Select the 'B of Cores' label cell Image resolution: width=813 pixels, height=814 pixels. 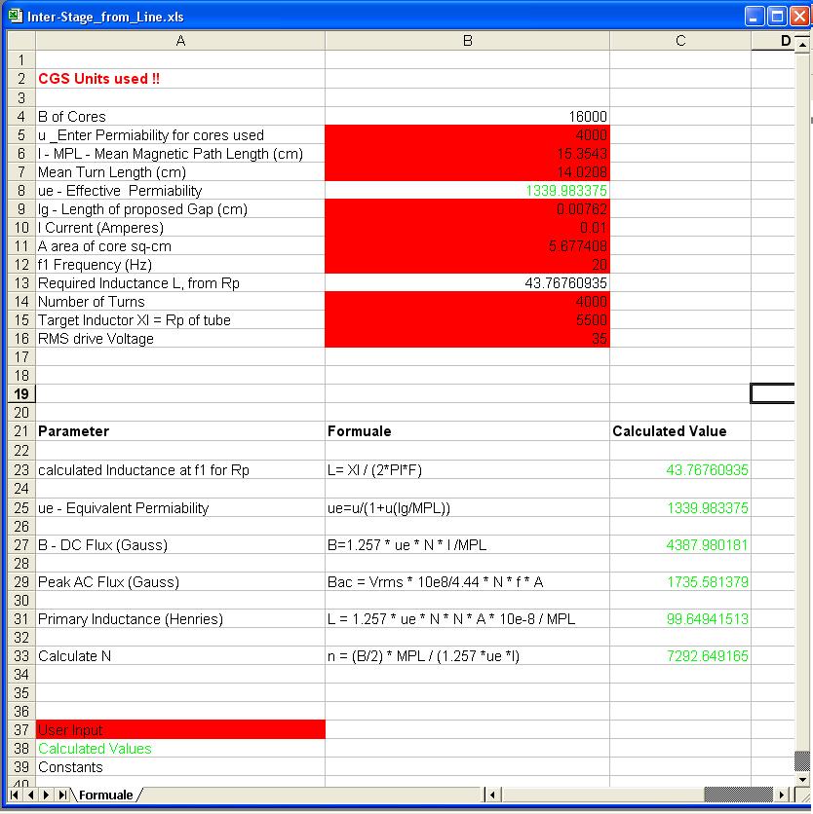point(180,116)
